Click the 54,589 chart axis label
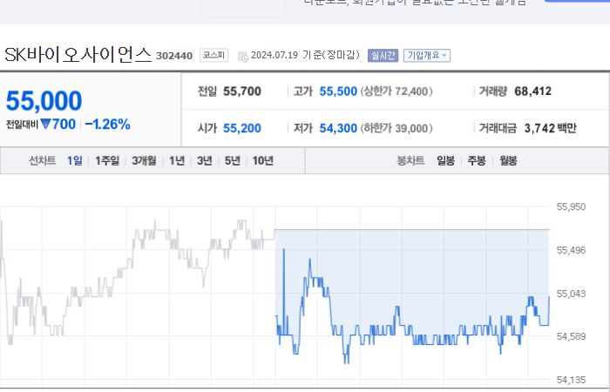Screen dimensions: 610x392 (571, 336)
